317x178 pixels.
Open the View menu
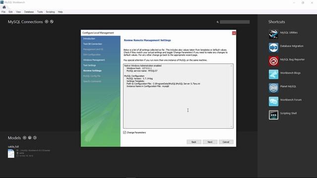[18, 12]
